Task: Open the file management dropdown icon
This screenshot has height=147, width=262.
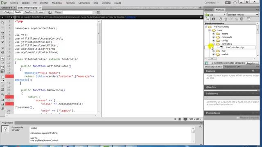Action: [x=98, y=12]
